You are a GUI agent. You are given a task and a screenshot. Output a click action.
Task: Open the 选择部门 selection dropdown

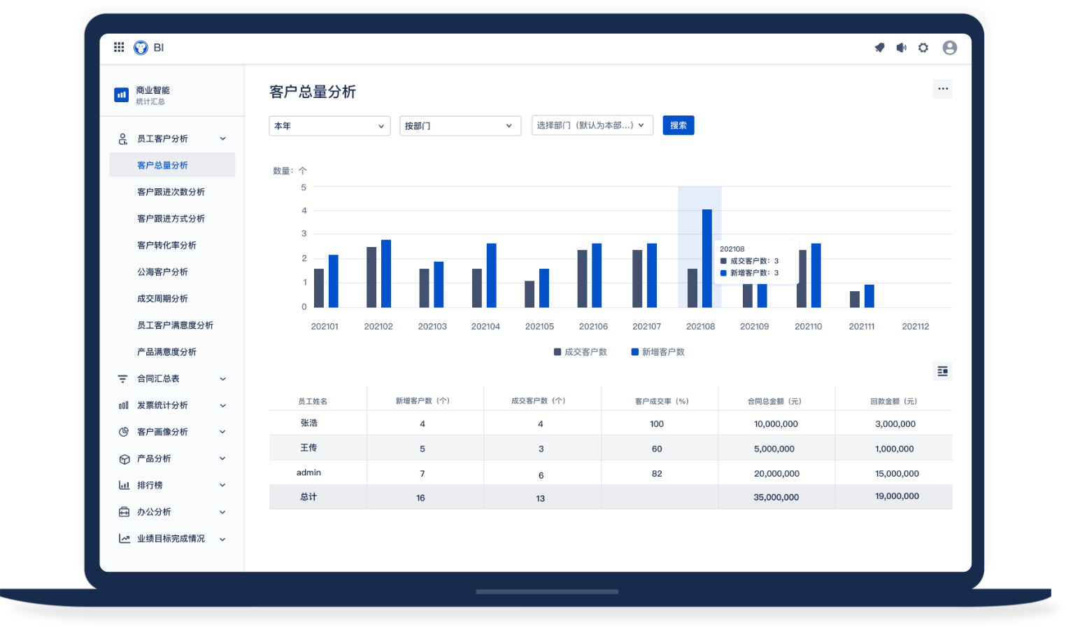click(592, 125)
